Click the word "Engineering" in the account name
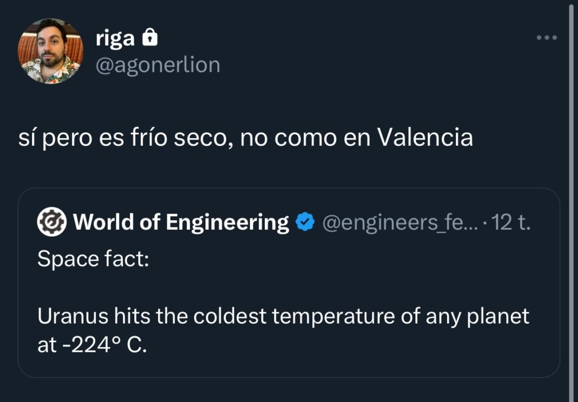The height and width of the screenshot is (402, 578). (x=227, y=223)
